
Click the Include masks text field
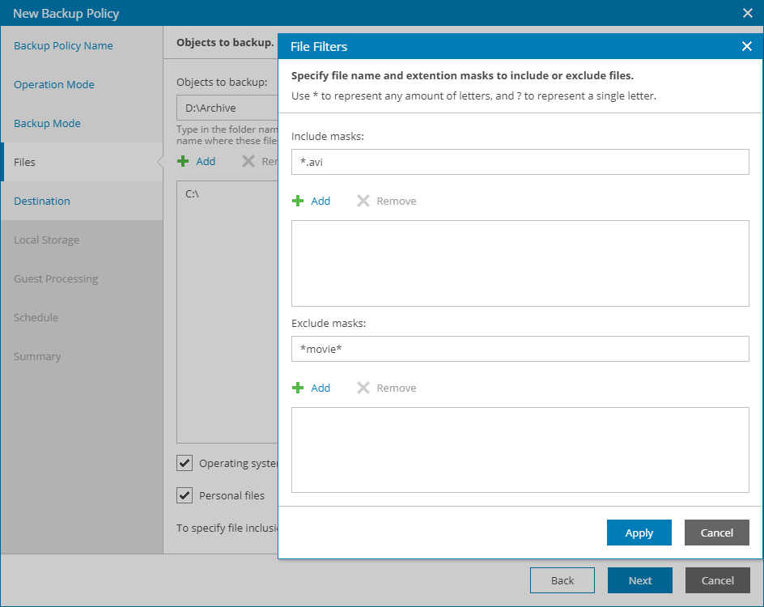pos(520,162)
